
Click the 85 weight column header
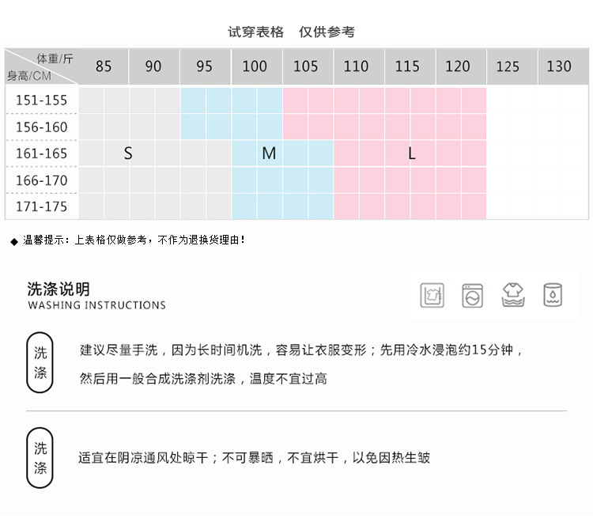104,67
